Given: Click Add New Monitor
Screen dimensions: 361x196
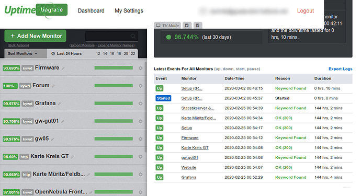Looking at the screenshot, I should pos(35,36).
